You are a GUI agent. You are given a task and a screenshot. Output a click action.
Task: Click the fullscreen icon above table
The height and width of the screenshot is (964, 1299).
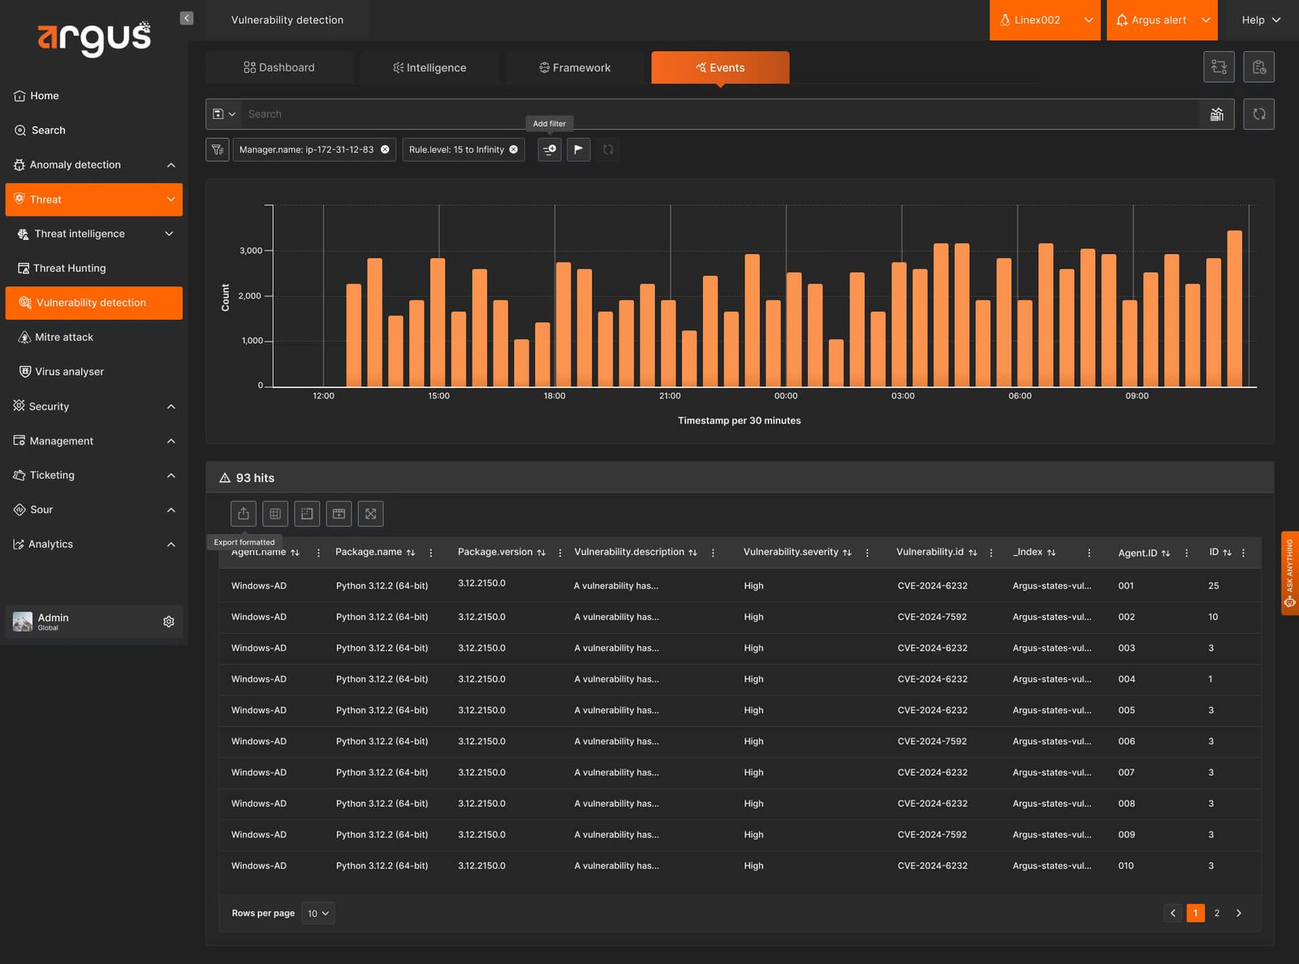[371, 514]
